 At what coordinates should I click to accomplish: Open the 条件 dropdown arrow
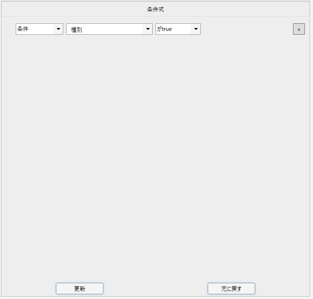point(59,29)
